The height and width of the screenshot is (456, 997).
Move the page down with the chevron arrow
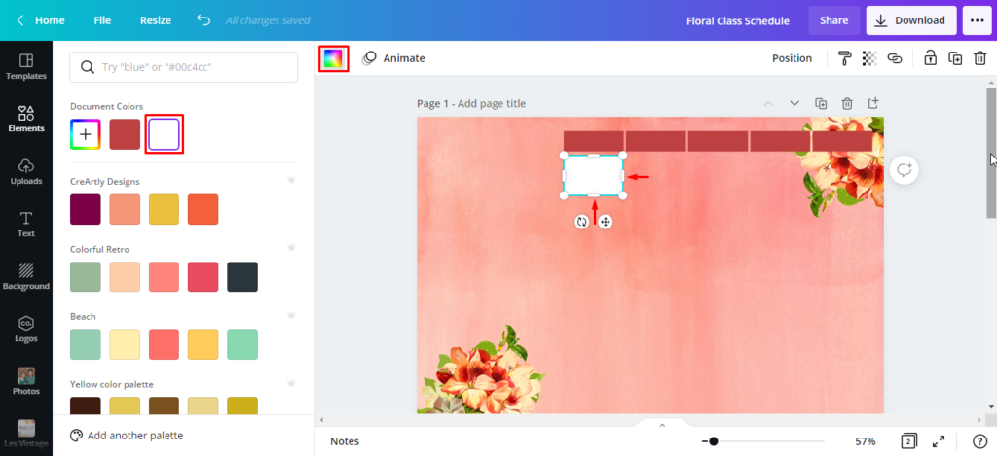pyautogui.click(x=794, y=103)
